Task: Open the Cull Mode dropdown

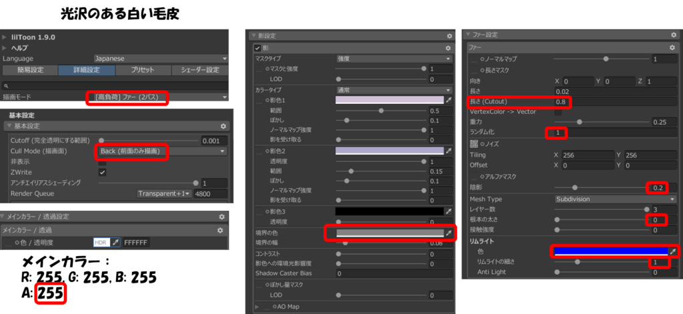Action: click(161, 151)
